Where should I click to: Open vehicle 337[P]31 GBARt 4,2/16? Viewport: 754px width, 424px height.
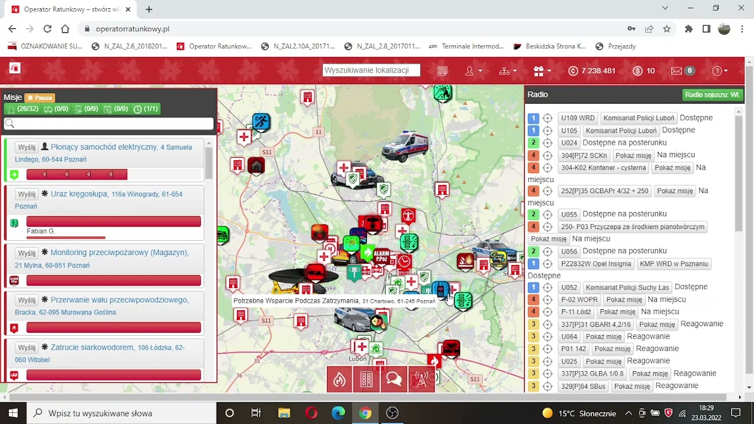(596, 324)
